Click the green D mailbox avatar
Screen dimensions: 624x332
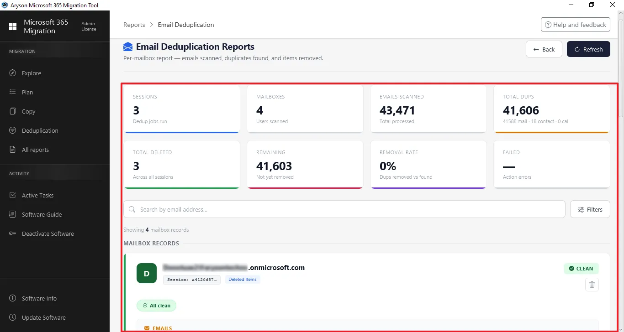point(147,274)
